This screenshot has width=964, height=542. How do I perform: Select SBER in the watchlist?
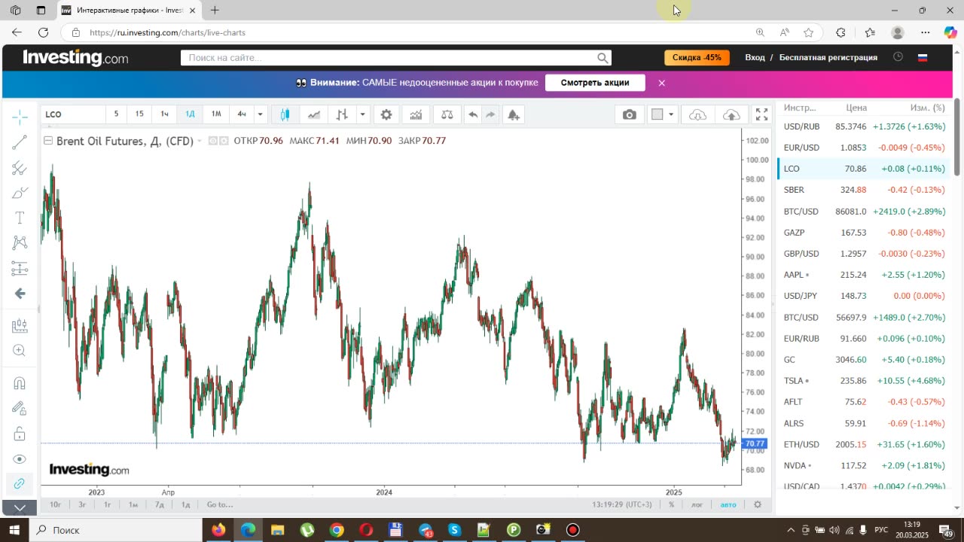coord(864,190)
